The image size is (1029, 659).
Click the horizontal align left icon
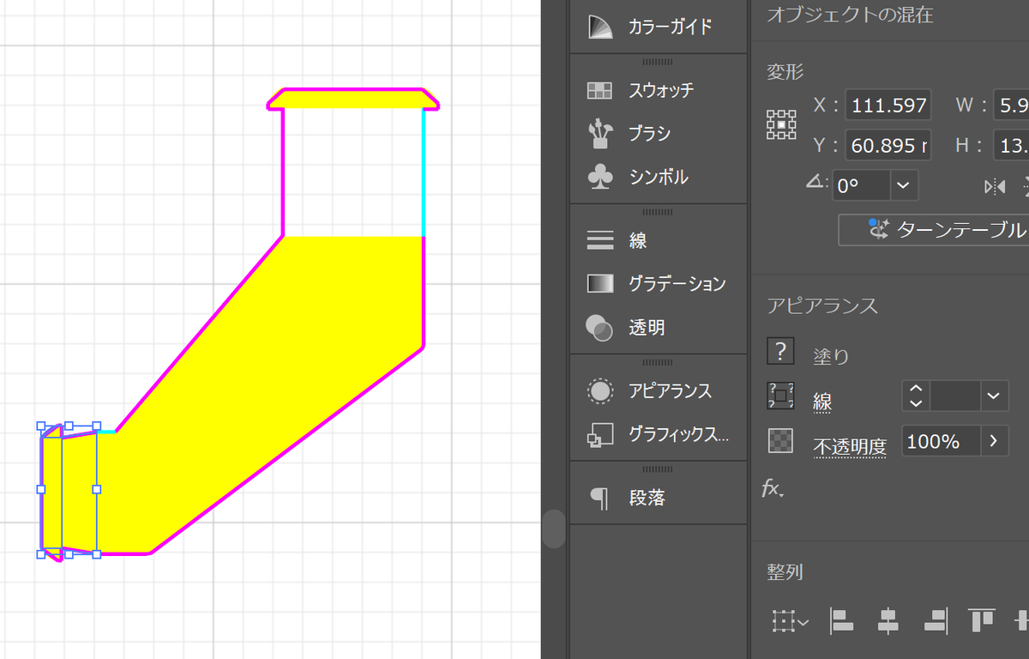point(844,620)
